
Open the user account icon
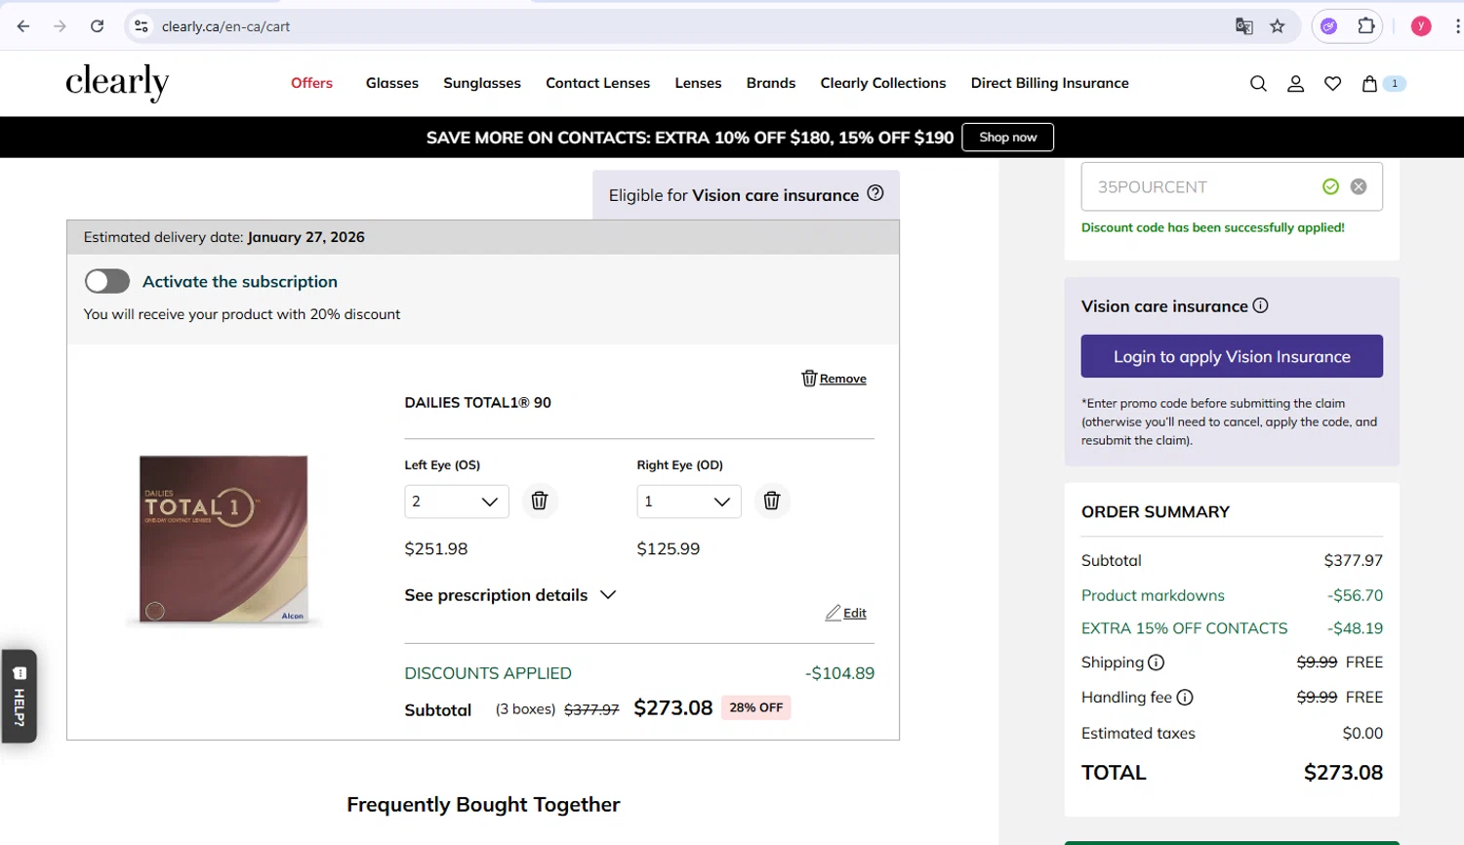pos(1295,84)
